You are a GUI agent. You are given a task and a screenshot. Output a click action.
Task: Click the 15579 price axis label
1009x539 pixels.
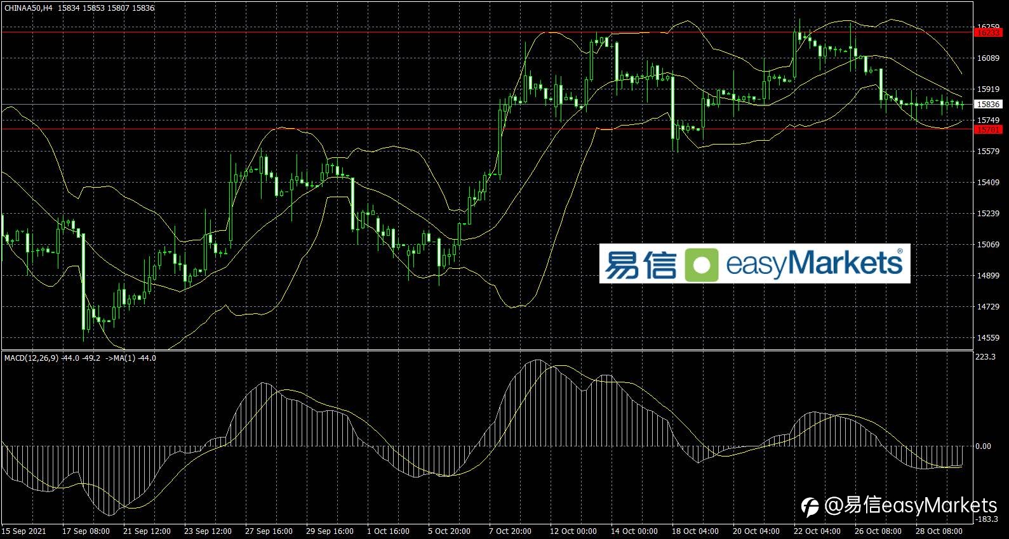coord(988,152)
